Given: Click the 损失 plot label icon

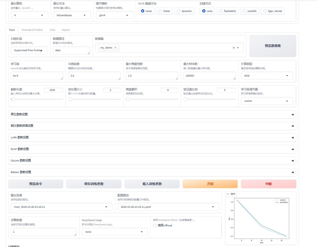Looking at the screenshot, I should [x=228, y=194].
